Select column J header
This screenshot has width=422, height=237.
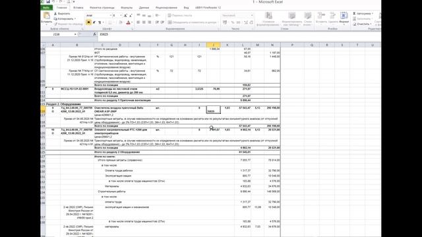pyautogui.click(x=214, y=45)
